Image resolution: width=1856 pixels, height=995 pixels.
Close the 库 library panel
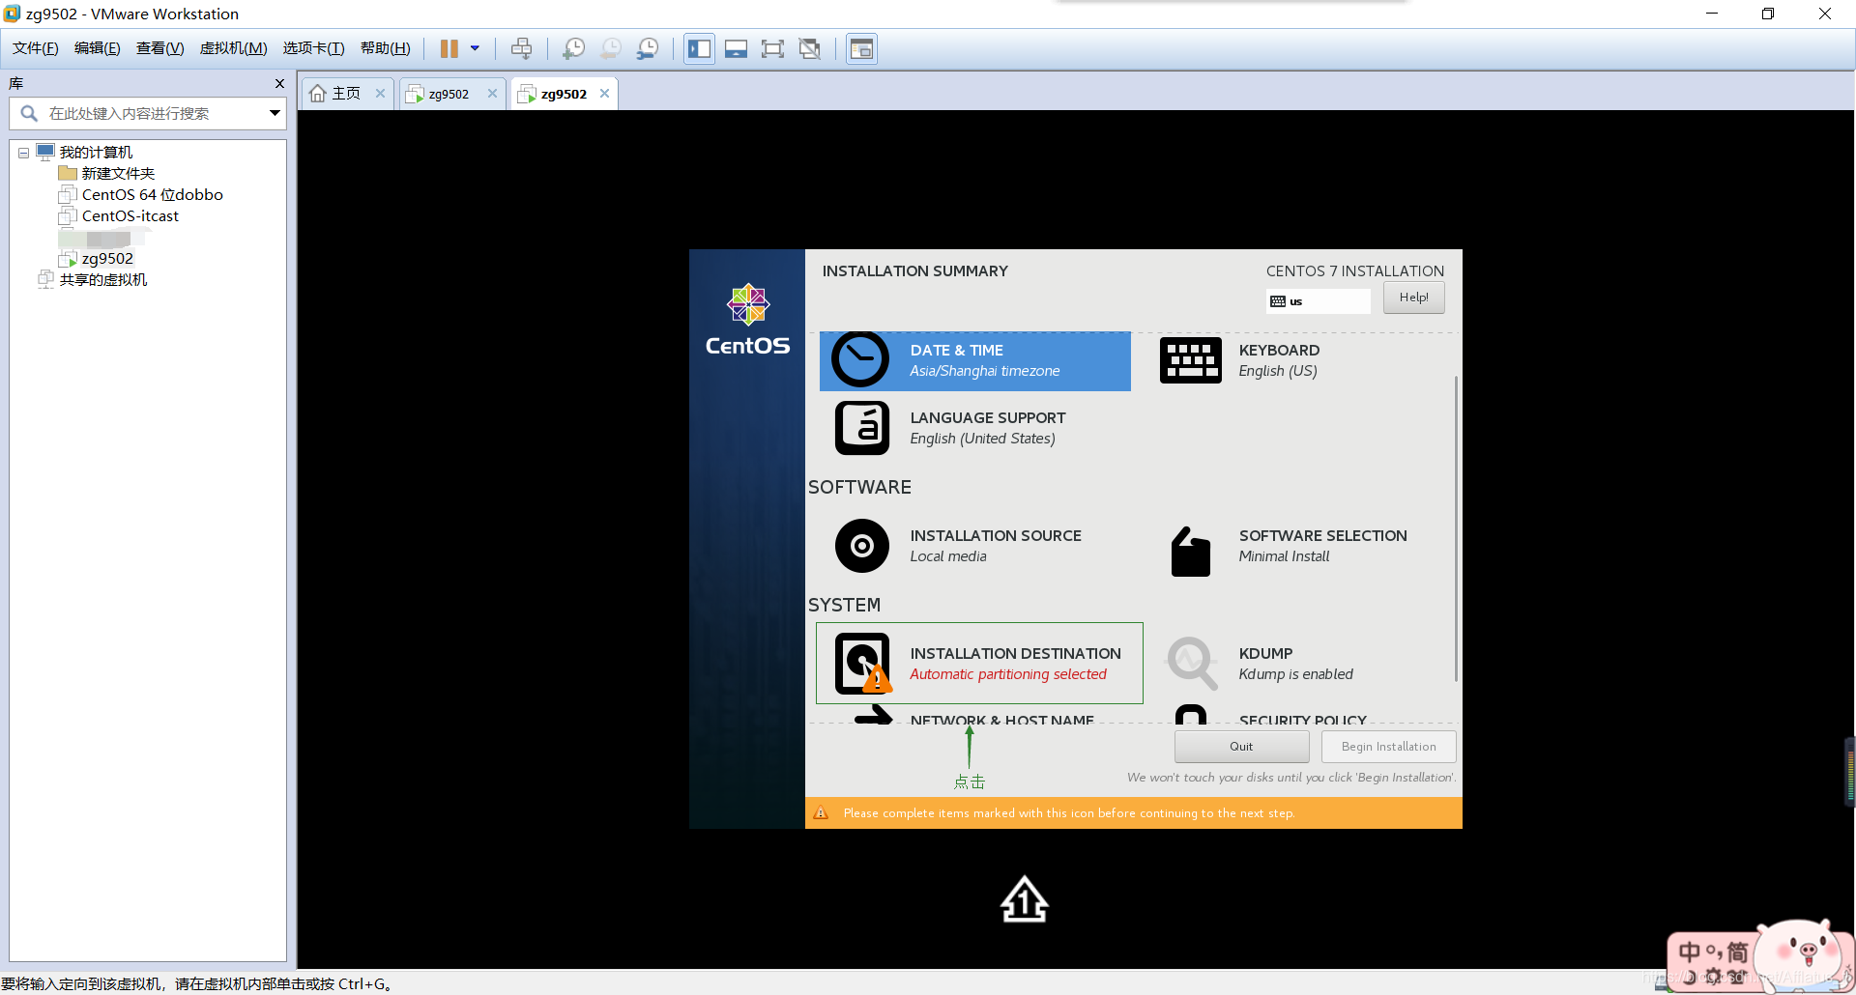point(279,84)
